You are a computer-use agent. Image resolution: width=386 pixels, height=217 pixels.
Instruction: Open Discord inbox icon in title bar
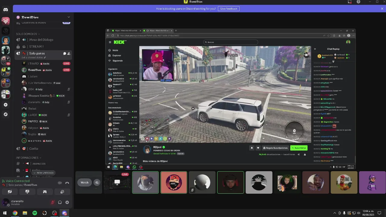coord(350,2)
